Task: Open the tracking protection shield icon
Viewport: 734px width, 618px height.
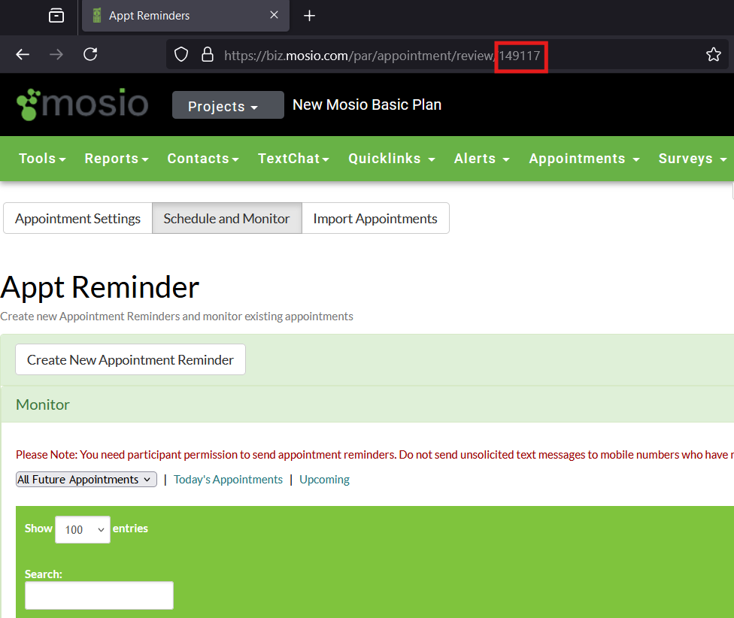Action: point(181,55)
